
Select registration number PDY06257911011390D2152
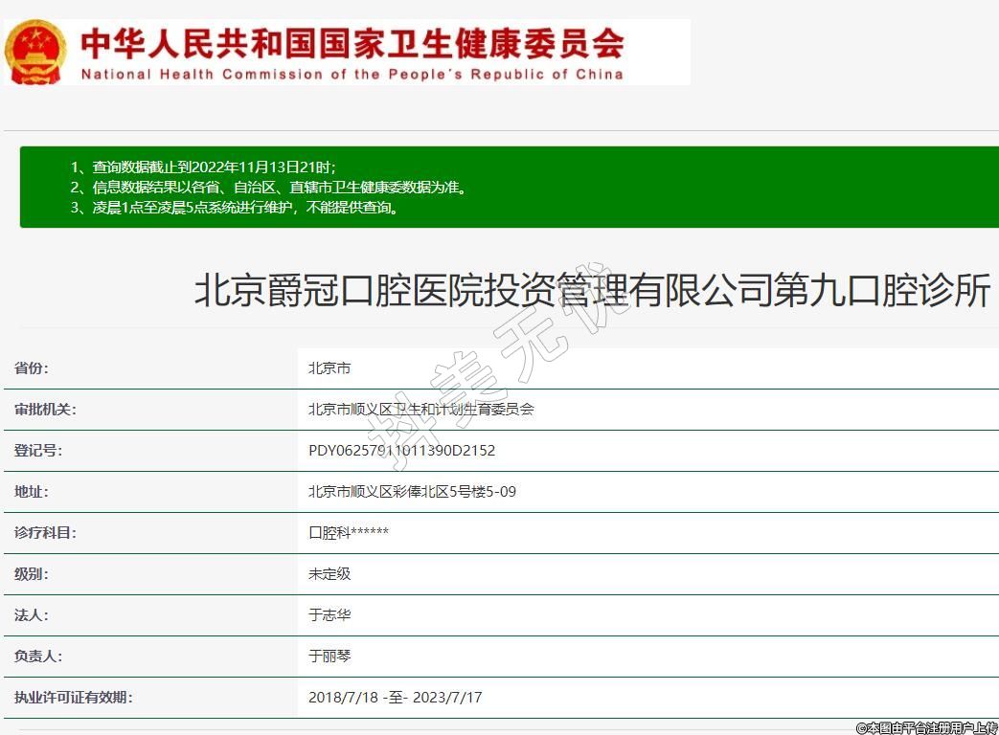point(401,451)
